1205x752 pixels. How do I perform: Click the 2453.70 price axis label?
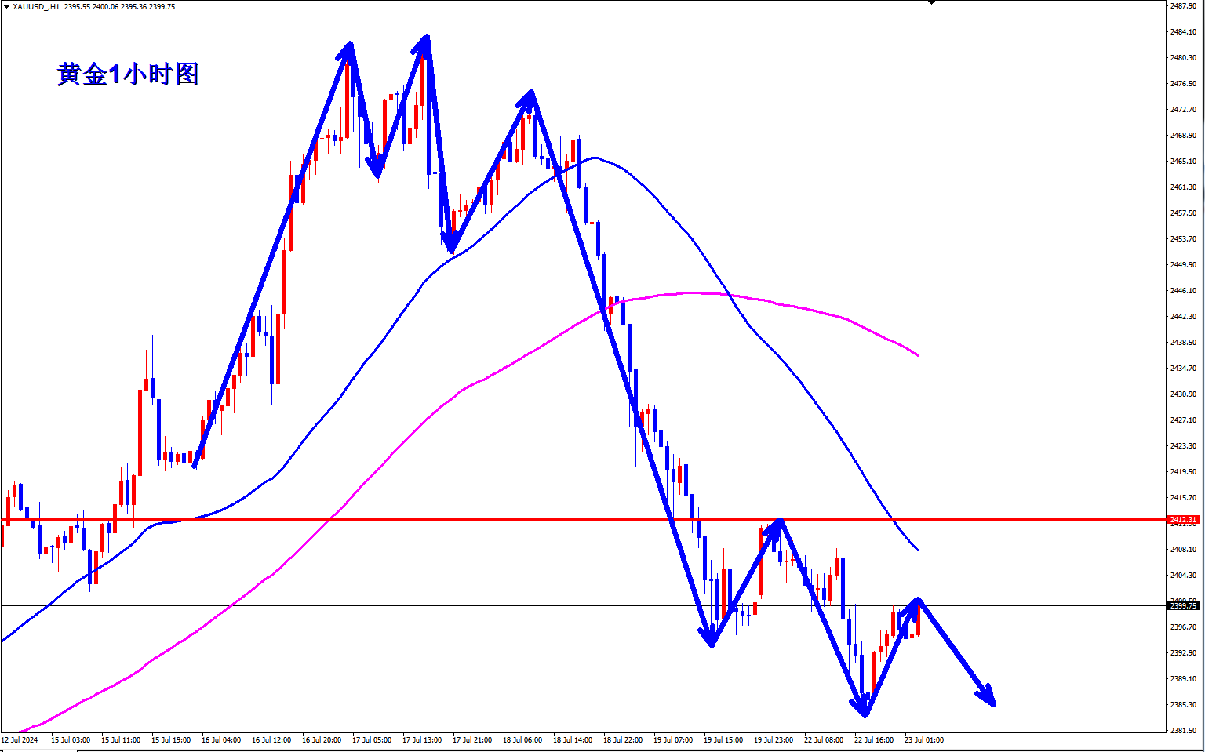pos(1183,239)
